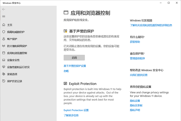Screen dimensions: 181x121
Task: Click the 更改你的隐私设置 heading
Action: coord(141,87)
